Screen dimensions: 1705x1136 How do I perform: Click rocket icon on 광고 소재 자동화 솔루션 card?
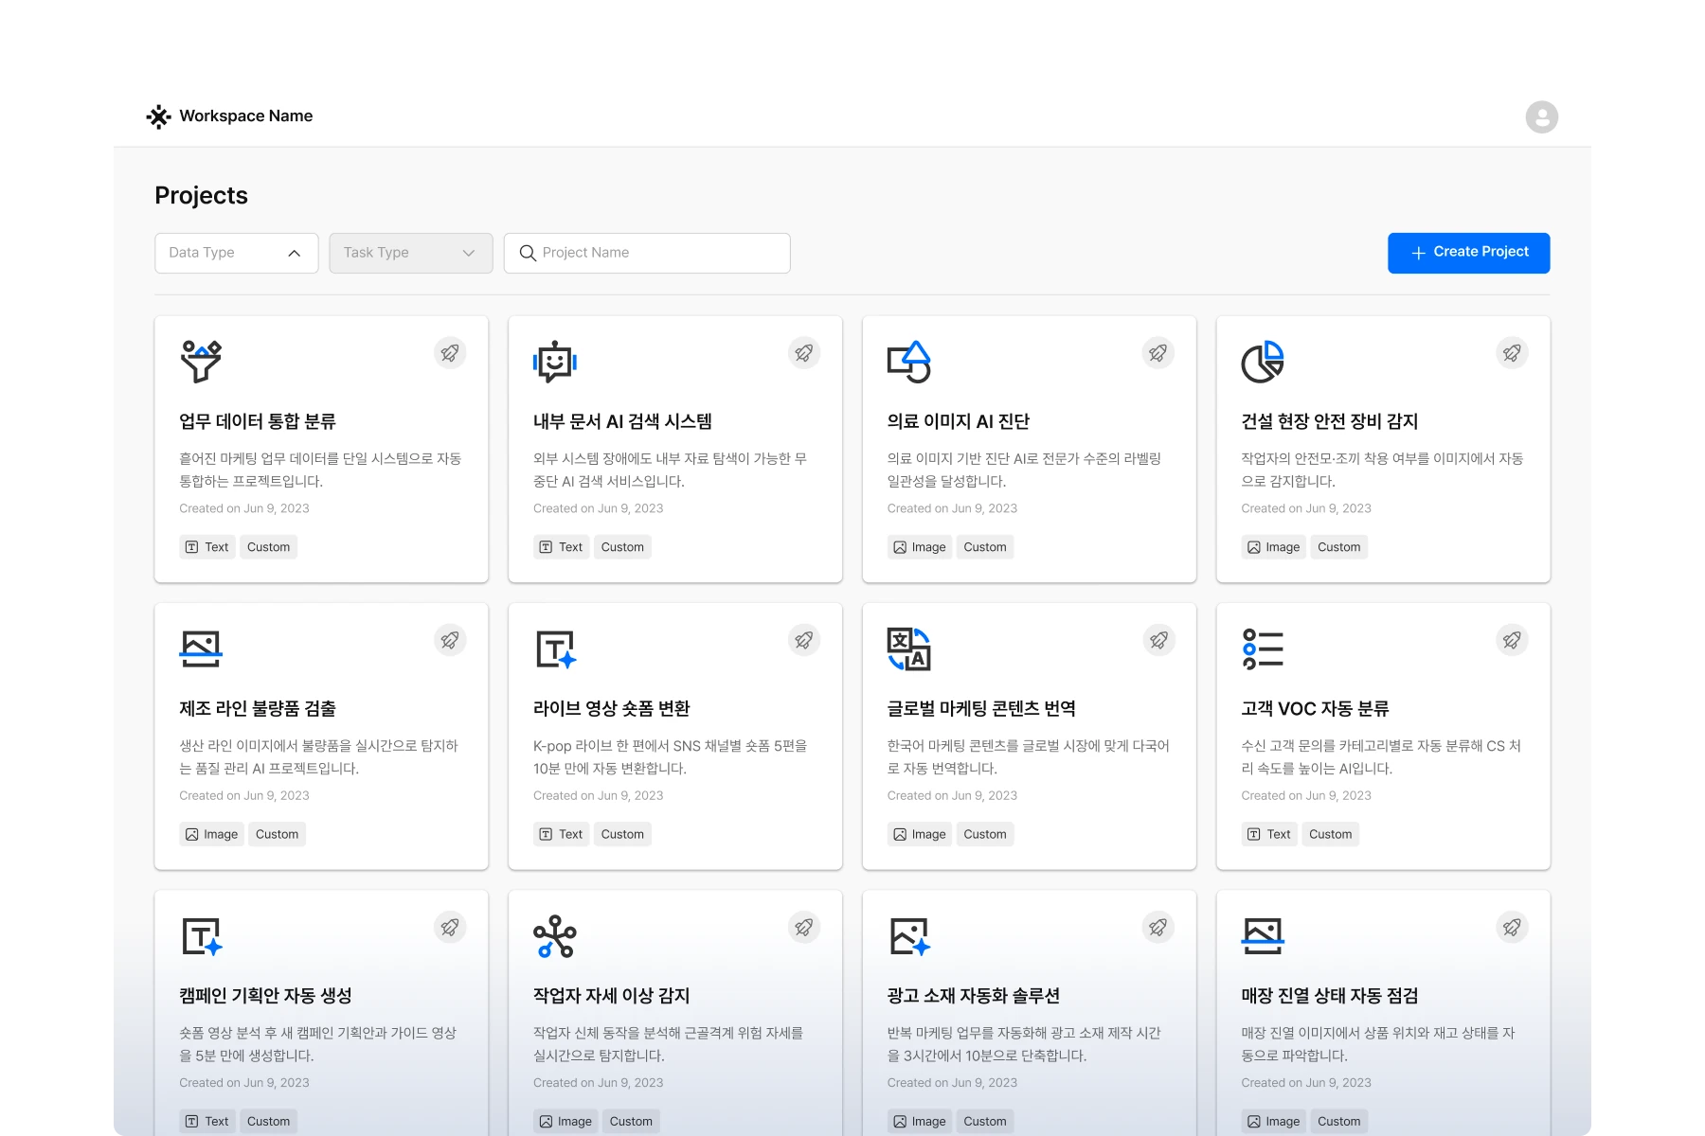(1158, 927)
